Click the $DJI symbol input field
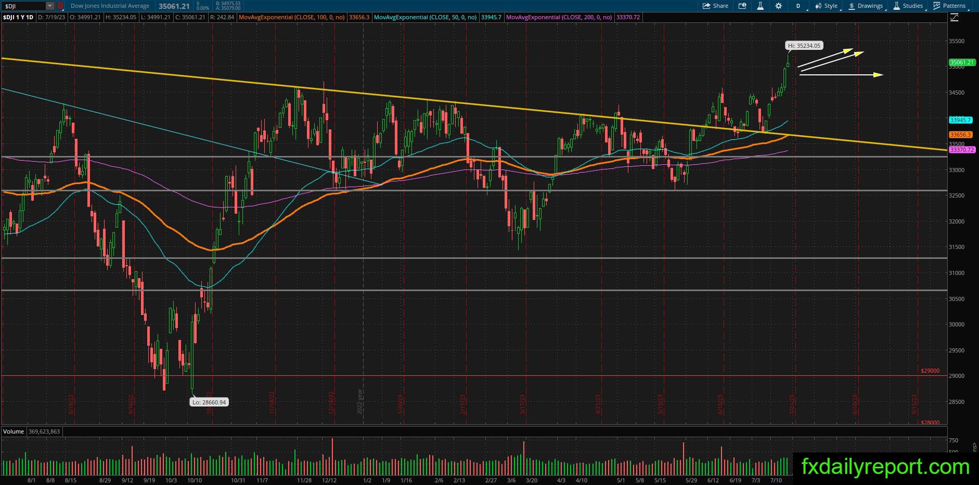Image resolution: width=979 pixels, height=485 pixels. pos(23,6)
